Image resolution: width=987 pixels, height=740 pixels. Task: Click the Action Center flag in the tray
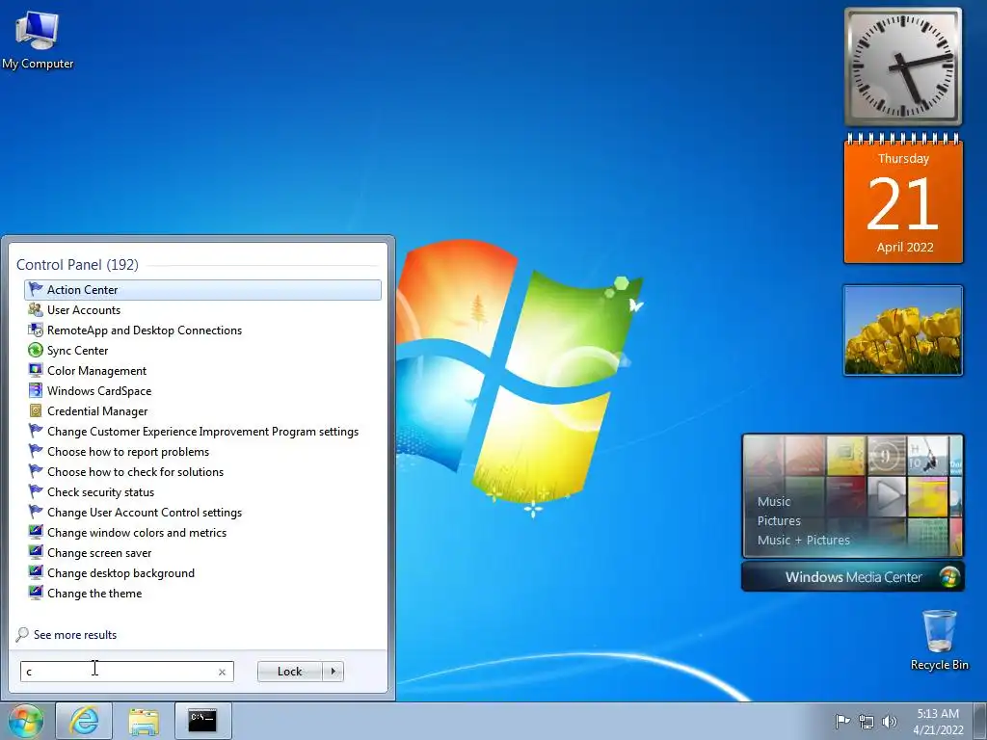[x=842, y=721]
